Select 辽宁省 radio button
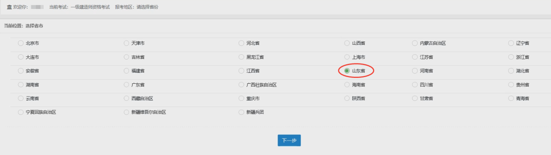551x155 pixels. click(x=511, y=43)
